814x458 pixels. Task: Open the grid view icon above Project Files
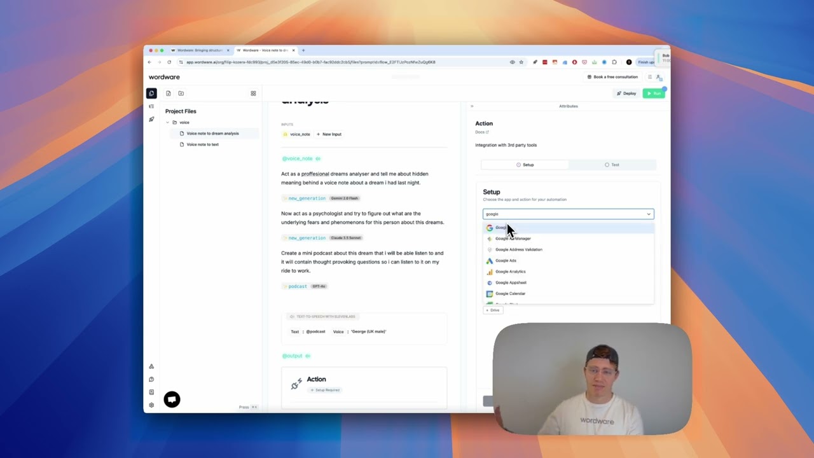point(253,94)
